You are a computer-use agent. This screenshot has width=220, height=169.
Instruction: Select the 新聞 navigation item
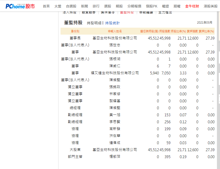point(84,6)
